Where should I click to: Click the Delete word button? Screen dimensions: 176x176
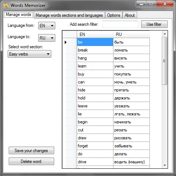tap(31, 161)
